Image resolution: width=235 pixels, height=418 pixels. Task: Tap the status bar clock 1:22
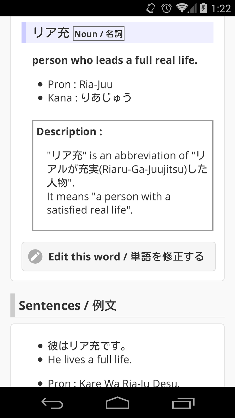pyautogui.click(x=221, y=8)
